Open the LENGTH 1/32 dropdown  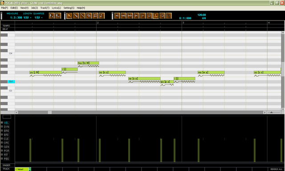[x=27, y=18]
